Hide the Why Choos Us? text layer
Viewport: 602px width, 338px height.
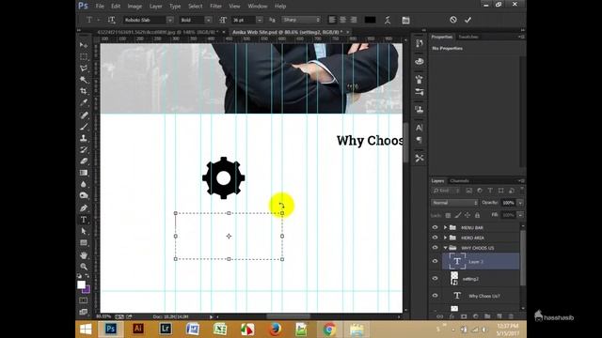(435, 296)
